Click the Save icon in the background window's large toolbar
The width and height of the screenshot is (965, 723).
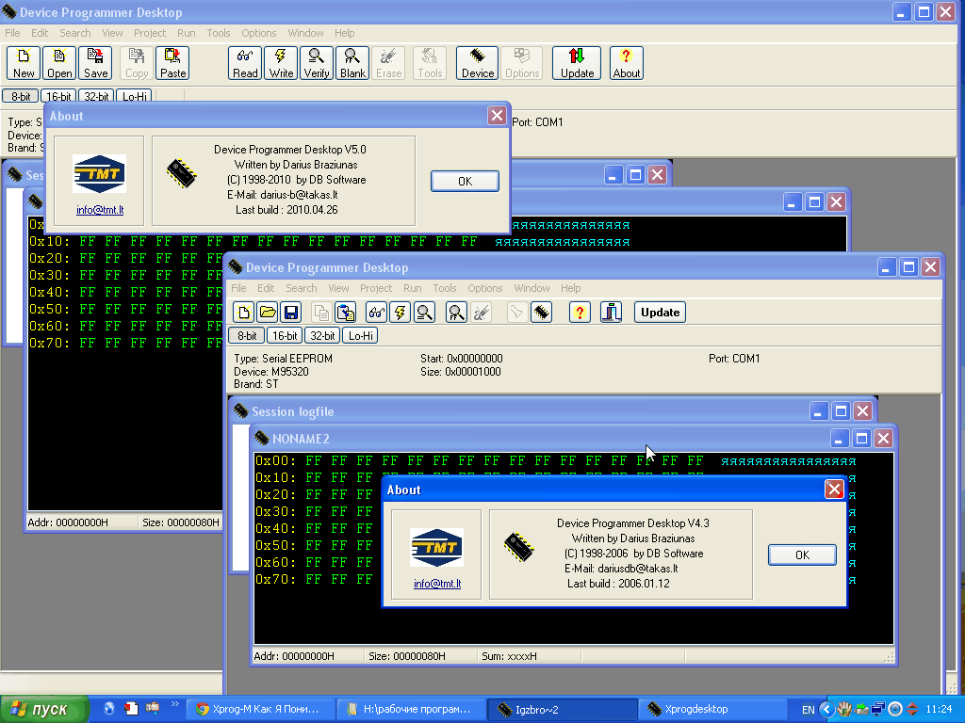click(x=95, y=63)
